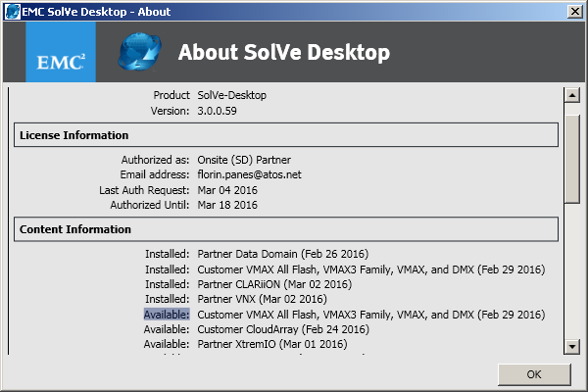Click the highlighted Available: label
Image resolution: width=588 pixels, height=392 pixels.
coord(167,315)
